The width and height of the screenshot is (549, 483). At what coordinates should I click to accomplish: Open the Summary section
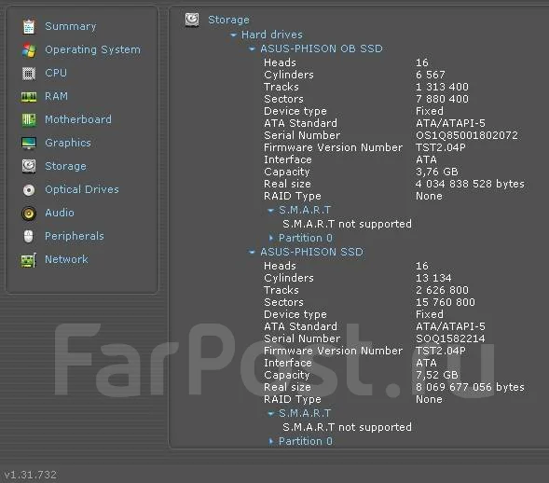click(71, 26)
